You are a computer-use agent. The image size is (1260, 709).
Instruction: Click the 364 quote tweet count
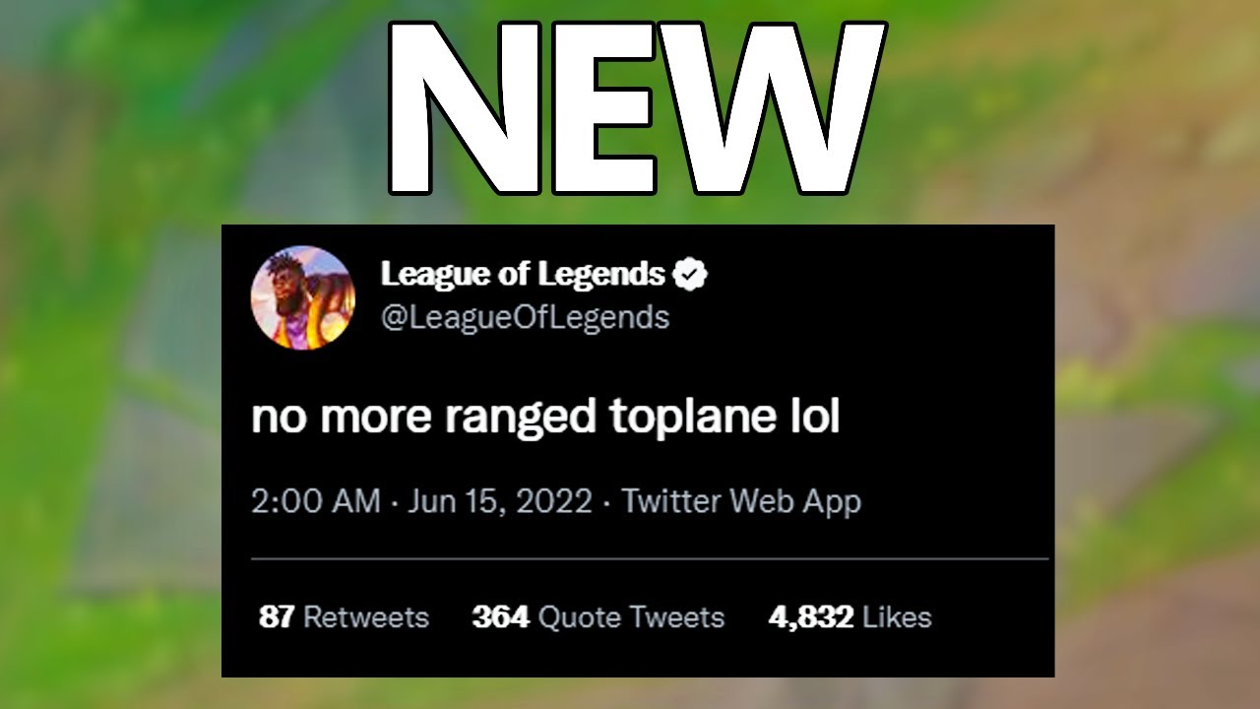(501, 617)
